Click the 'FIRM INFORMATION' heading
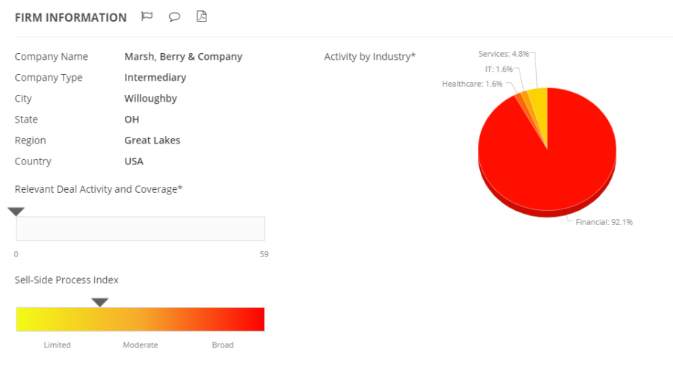673x370 pixels. click(x=71, y=18)
